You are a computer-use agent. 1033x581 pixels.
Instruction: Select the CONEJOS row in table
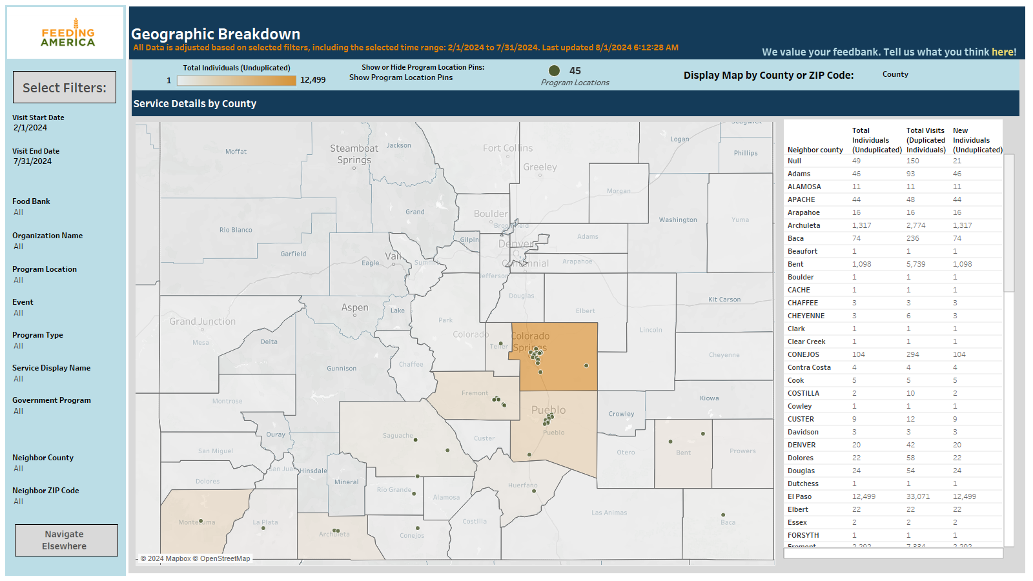click(894, 354)
